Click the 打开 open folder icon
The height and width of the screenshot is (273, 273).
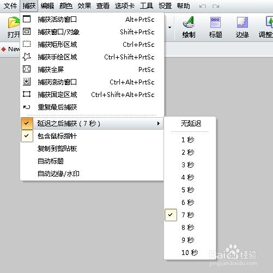14,22
